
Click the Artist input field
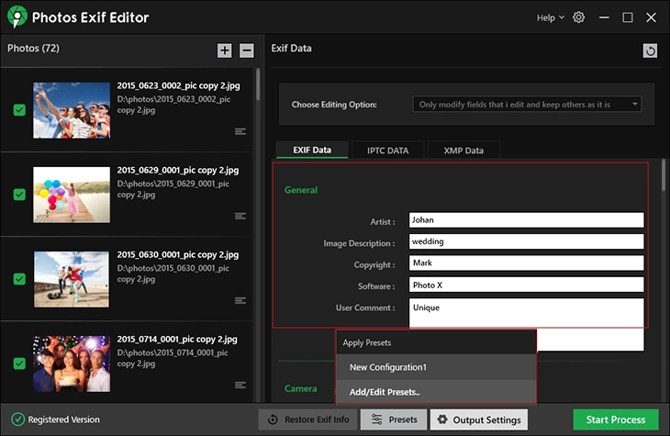click(x=526, y=221)
